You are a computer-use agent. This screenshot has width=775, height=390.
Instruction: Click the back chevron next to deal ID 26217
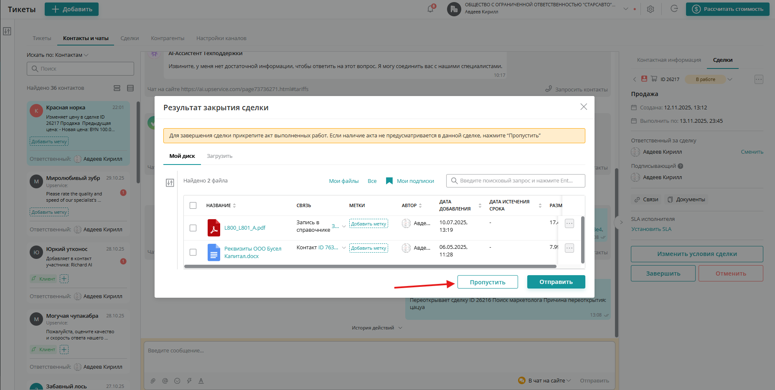pyautogui.click(x=635, y=79)
